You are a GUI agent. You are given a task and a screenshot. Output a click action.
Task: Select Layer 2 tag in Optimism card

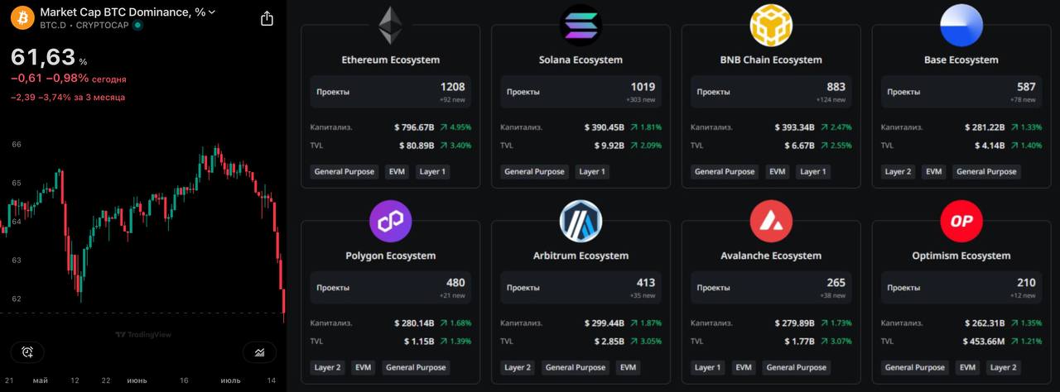pyautogui.click(x=1003, y=367)
